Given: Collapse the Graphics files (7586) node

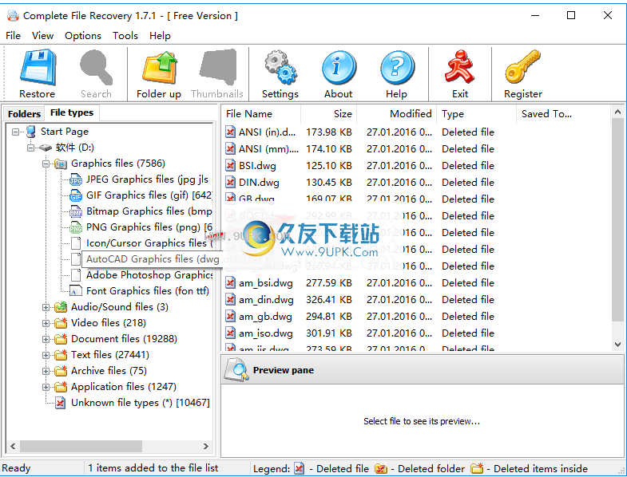Looking at the screenshot, I should click(x=46, y=164).
